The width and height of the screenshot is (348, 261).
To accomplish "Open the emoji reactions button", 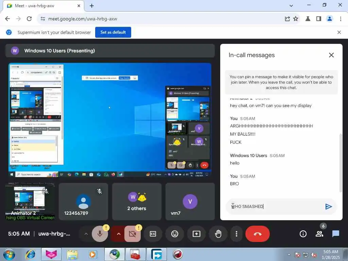I will click(175, 234).
